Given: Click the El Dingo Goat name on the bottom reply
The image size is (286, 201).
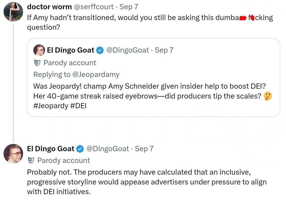Looking at the screenshot, I should point(50,149).
